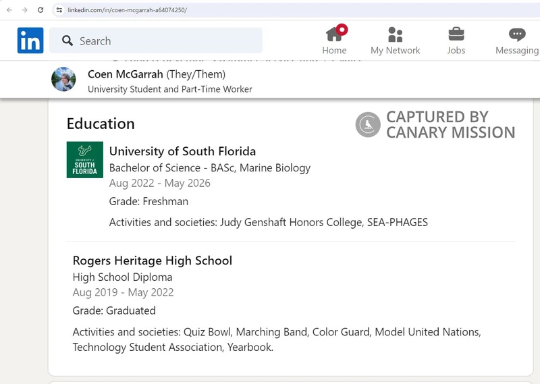Go to Home in the navigation bar
540x384 pixels.
pos(334,40)
